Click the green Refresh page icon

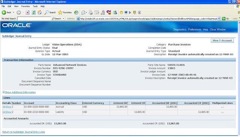34,12
